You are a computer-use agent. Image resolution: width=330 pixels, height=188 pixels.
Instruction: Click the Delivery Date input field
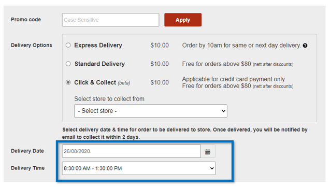(132, 151)
